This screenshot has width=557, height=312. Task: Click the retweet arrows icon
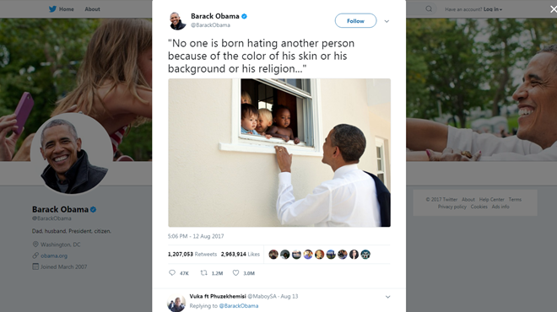[x=204, y=272]
